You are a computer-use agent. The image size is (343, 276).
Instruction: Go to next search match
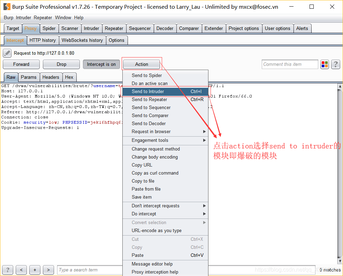(48, 270)
